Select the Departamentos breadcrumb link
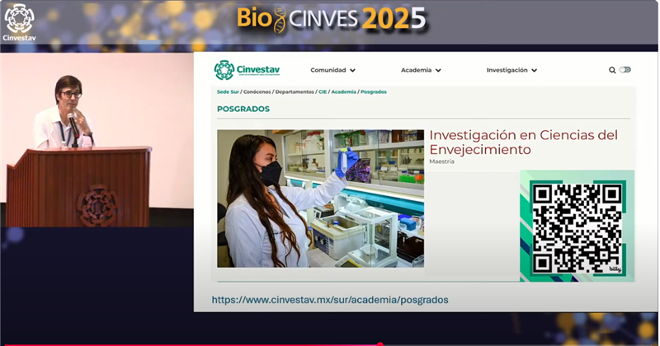 click(x=295, y=91)
